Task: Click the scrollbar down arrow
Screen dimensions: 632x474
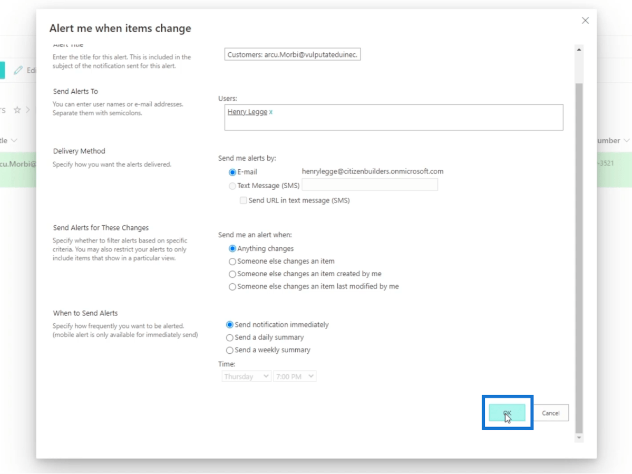Action: pyautogui.click(x=579, y=438)
